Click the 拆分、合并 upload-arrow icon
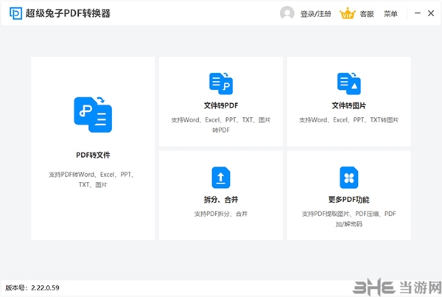The width and height of the screenshot is (442, 297). point(221,178)
